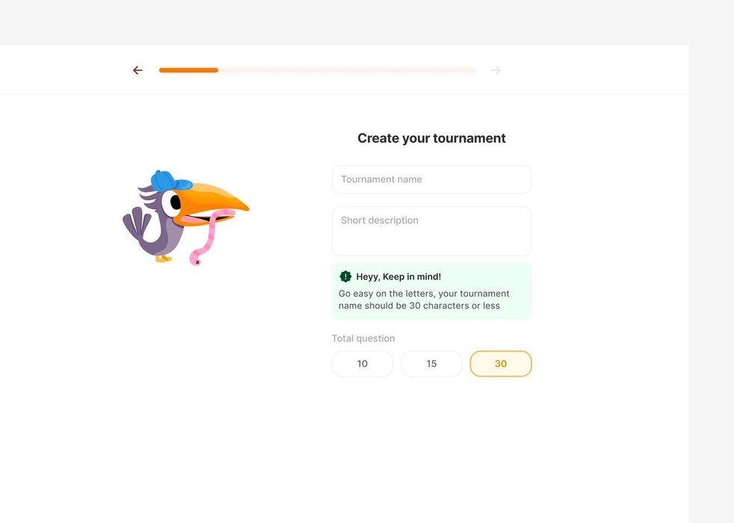Click the toucan's blue cap
The height and width of the screenshot is (523, 734).
pyautogui.click(x=170, y=181)
